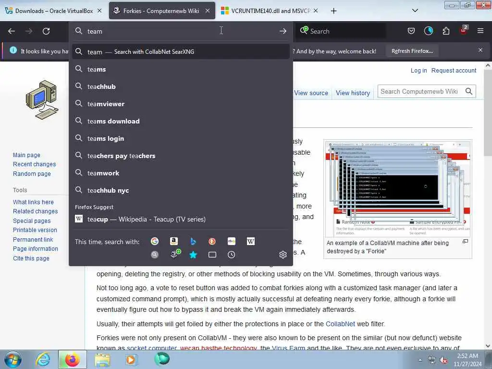Open the Extensions puzzle icon
This screenshot has width=492, height=369.
tap(446, 31)
